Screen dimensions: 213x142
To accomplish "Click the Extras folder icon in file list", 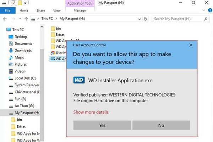I will coord(53,34).
